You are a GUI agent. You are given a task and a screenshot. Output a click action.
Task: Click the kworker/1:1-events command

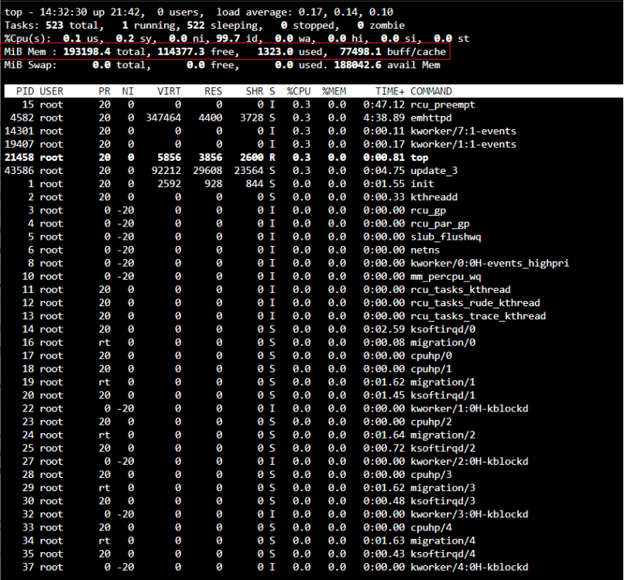463,144
